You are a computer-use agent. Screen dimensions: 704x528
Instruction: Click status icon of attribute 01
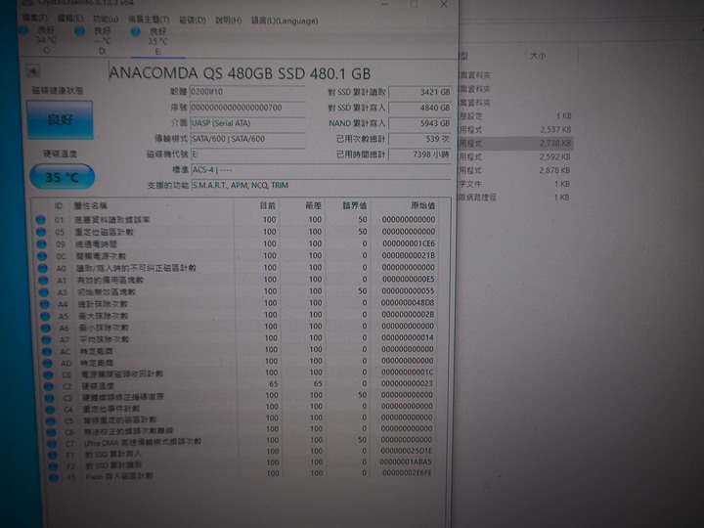40,220
